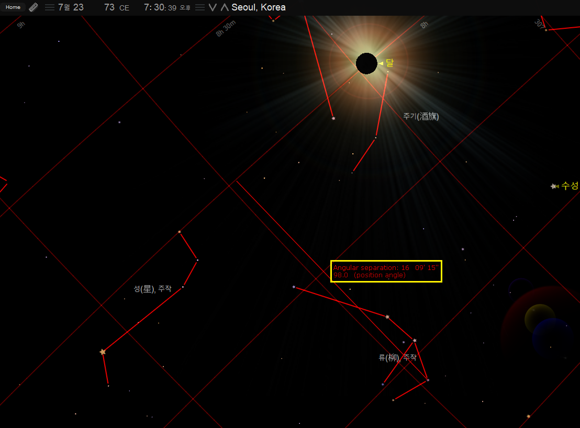Open the date options menu icon

50,7
